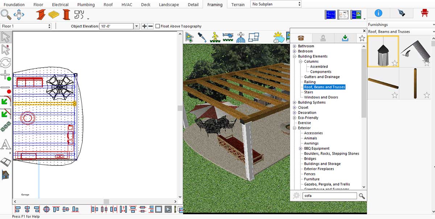Click the sofa search input field
The height and width of the screenshot is (219, 435).
(x=330, y=196)
